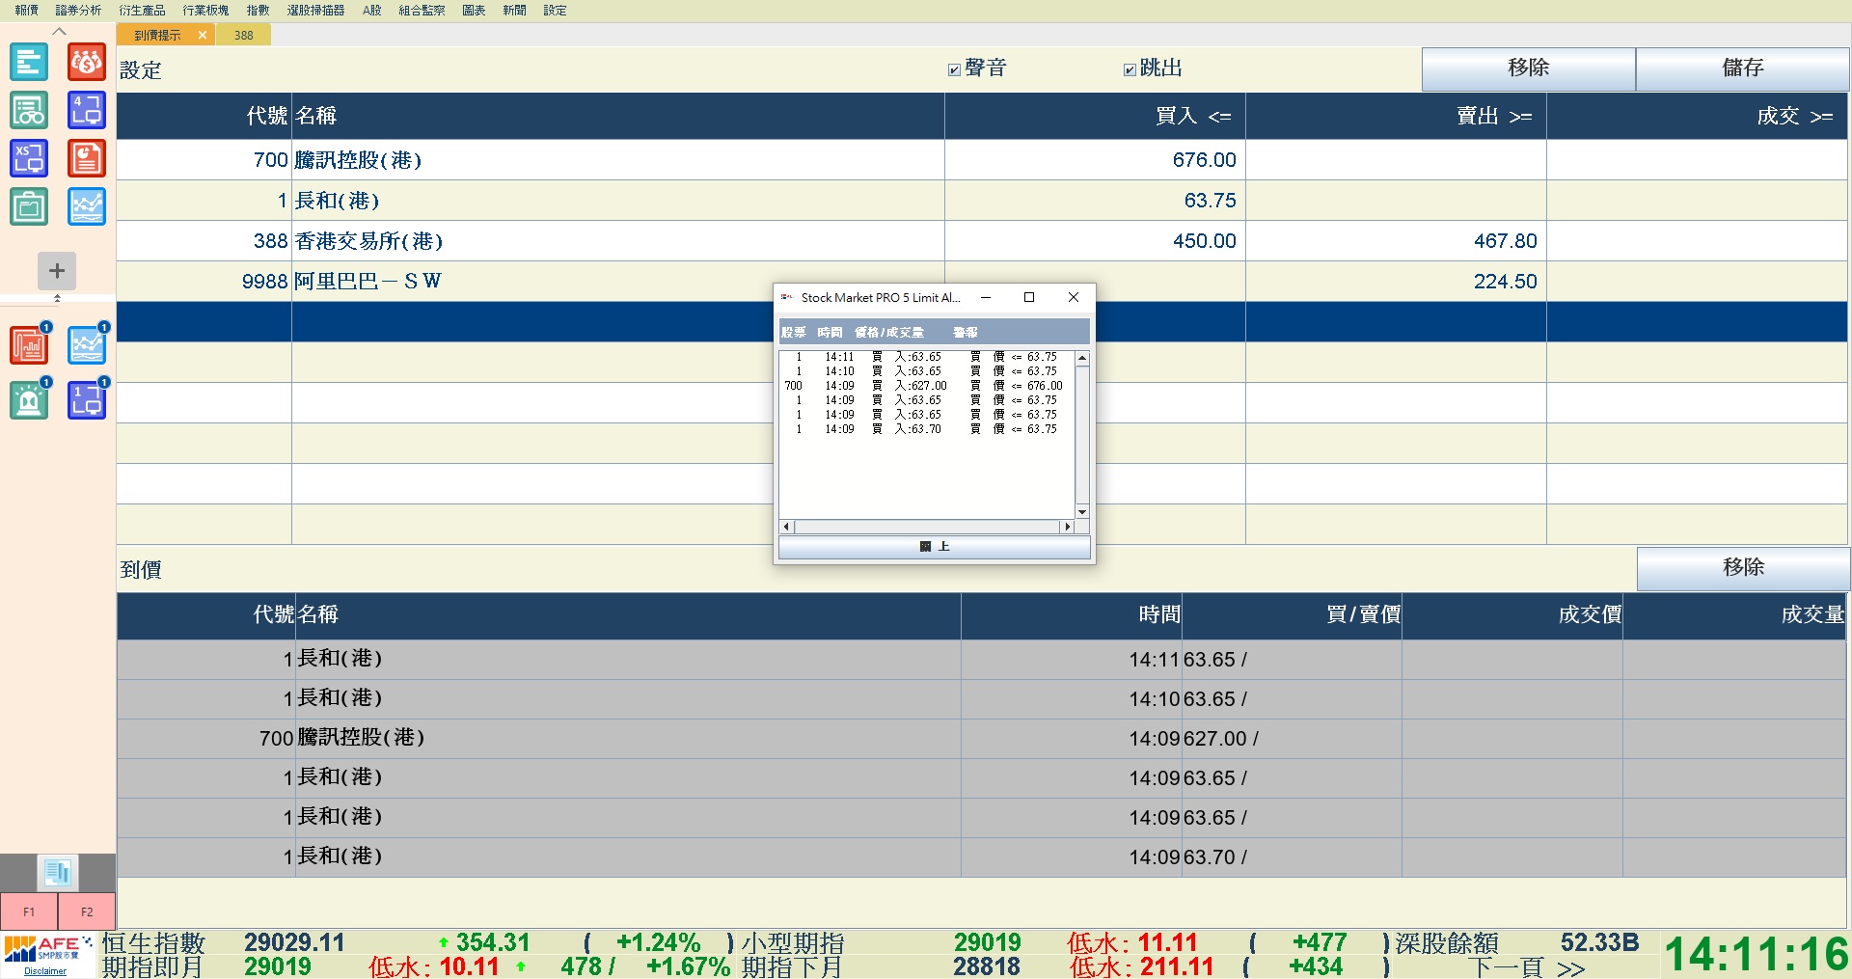
Task: Click the Disclaimer link
Action: click(45, 971)
